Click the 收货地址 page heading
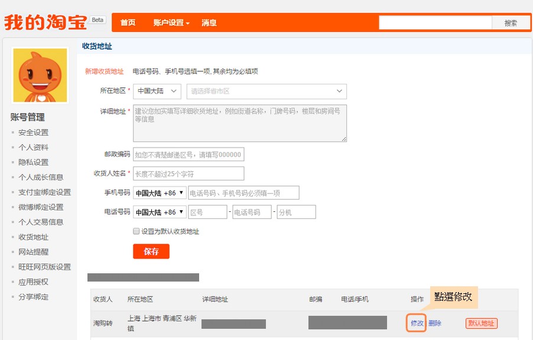 [97, 46]
